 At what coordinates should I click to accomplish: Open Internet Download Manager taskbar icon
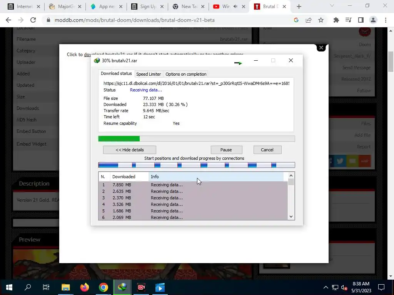coord(122,287)
